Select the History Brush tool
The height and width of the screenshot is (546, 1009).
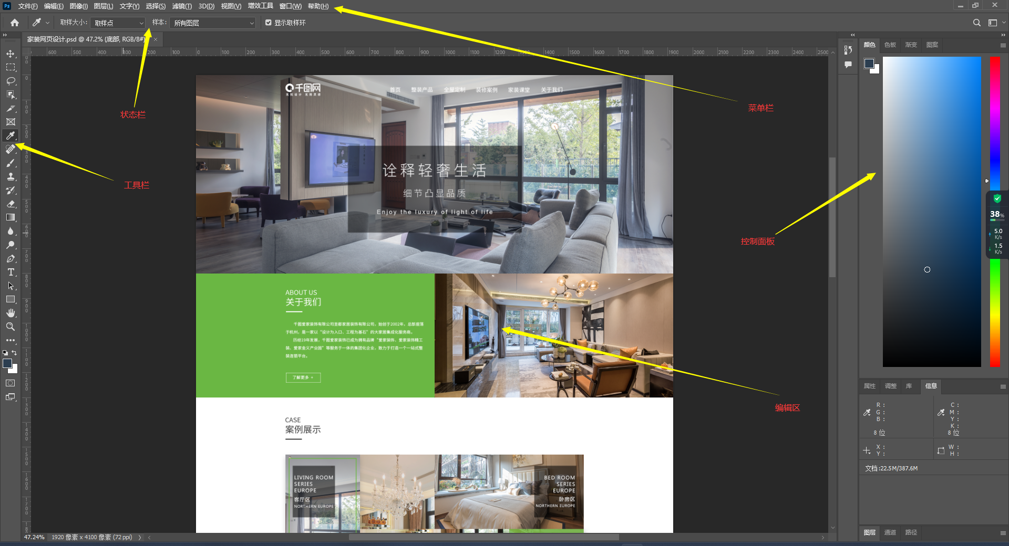11,190
